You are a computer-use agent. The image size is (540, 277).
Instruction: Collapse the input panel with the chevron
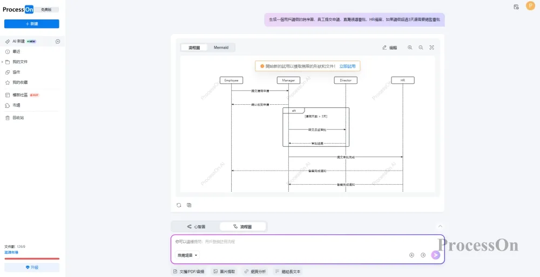440,226
